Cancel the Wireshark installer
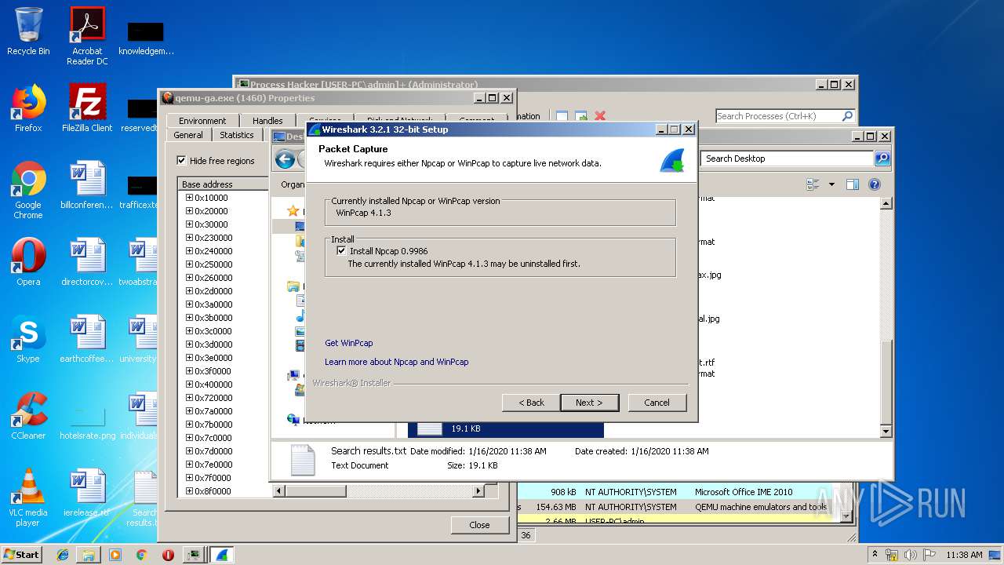Image resolution: width=1004 pixels, height=565 pixels. [657, 403]
